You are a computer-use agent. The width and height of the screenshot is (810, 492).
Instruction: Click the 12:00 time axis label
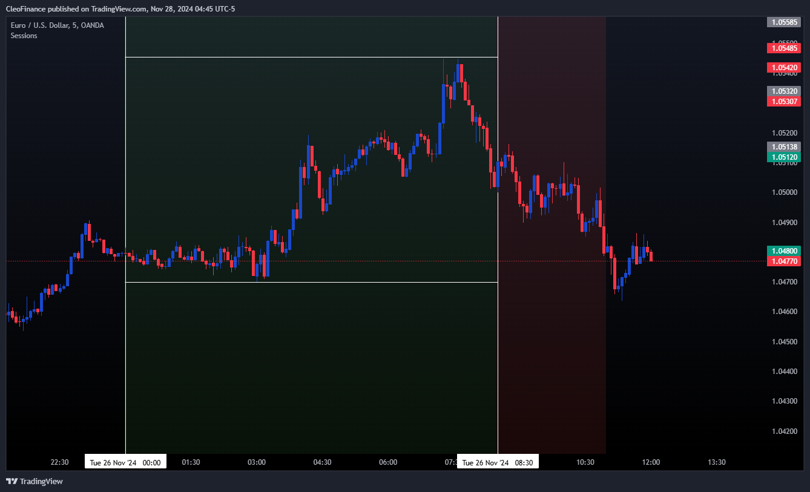click(x=651, y=462)
